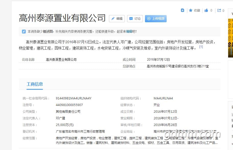This screenshot has width=233, height=150.
Task: Click the 统一社会信用代码 label
Action: (x=36, y=98)
